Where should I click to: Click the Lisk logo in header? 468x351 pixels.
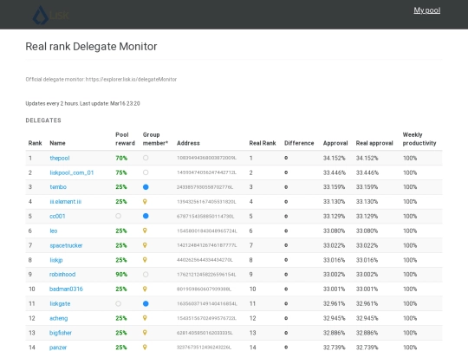[50, 15]
